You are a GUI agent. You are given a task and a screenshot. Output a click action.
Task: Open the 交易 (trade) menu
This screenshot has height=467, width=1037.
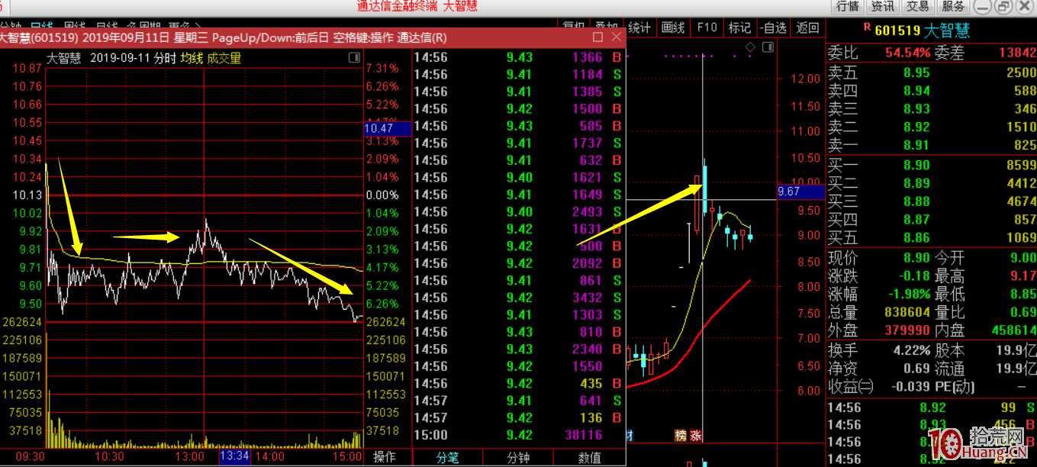[x=918, y=7]
